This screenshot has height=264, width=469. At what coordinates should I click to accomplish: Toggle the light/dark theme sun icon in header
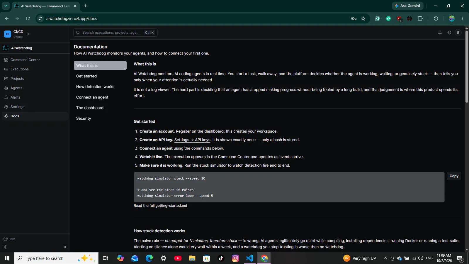tap(449, 33)
